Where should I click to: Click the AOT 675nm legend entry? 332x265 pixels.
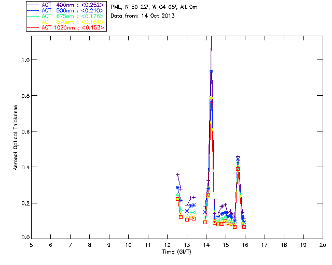(66, 16)
